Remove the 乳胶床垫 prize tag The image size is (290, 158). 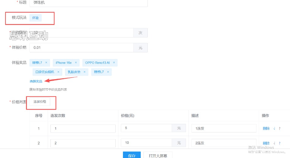click(x=85, y=72)
